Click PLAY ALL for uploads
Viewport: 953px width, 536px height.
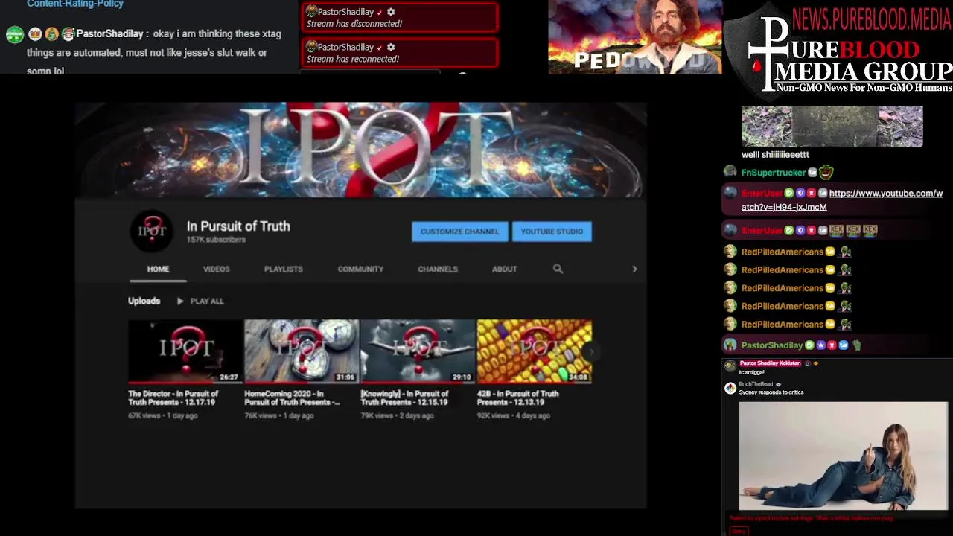(206, 301)
